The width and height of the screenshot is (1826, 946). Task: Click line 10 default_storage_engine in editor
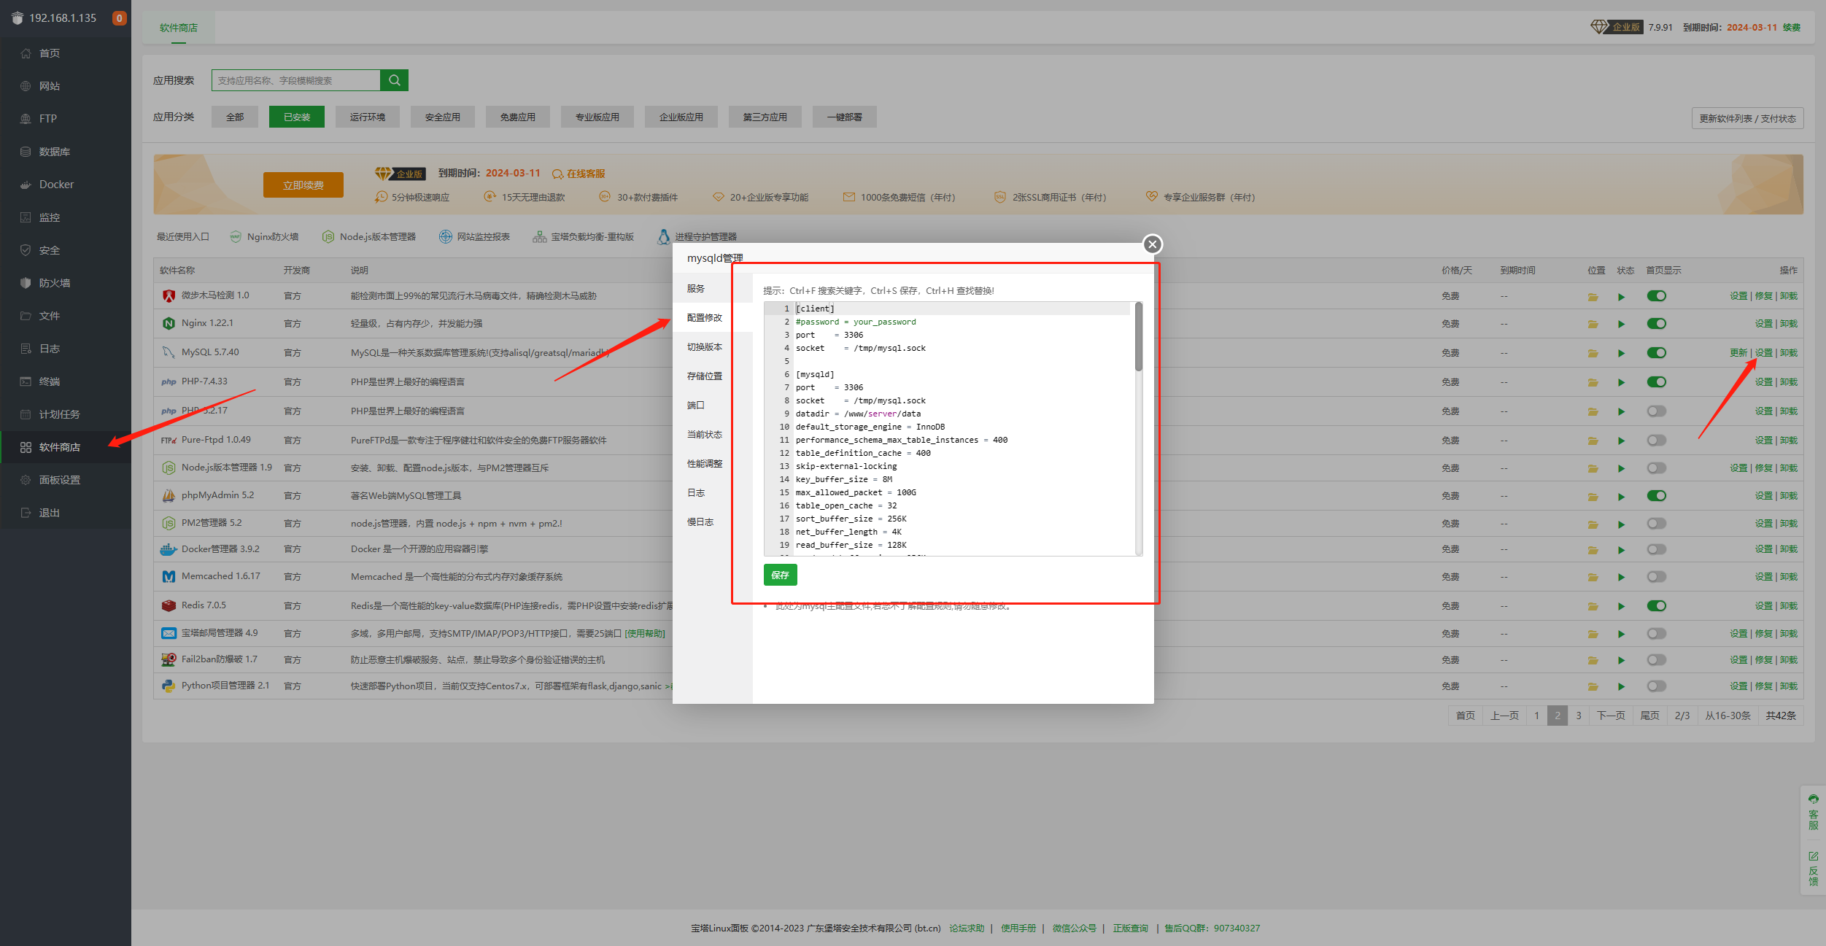point(870,427)
